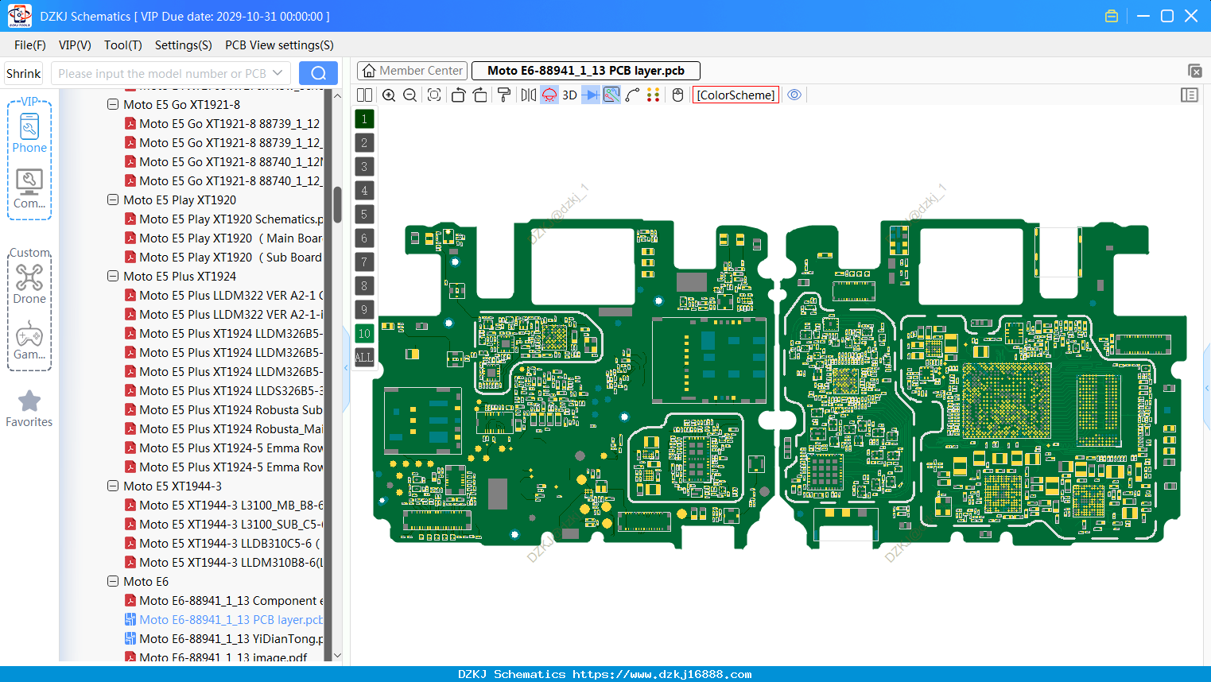Viewport: 1211px width, 682px height.
Task: Collapse the Moto E5 Plus XT1924 folder
Action: click(x=113, y=277)
